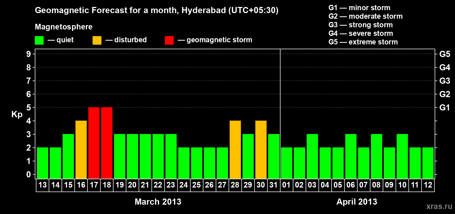Click the Geomagnetic Forecast chart title
Viewport: 455px width, 214px height.
click(157, 10)
